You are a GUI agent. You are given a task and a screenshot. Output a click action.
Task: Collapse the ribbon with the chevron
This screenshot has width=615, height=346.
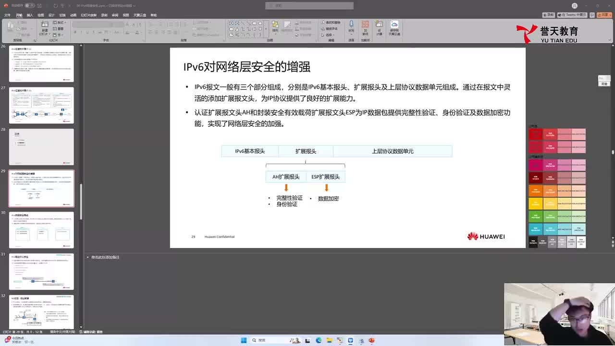coord(610,40)
